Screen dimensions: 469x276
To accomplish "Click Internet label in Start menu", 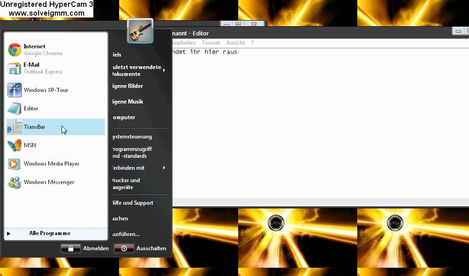I will coord(34,46).
